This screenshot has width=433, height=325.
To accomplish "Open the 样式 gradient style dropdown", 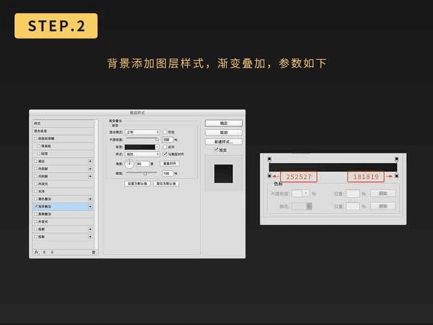I will click(x=142, y=155).
